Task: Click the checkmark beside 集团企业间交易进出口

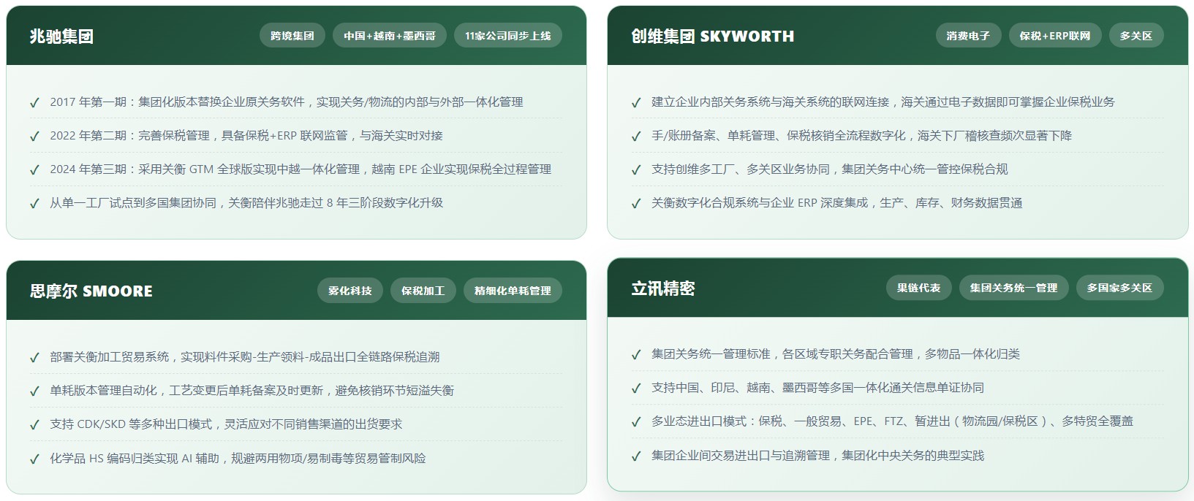Action: 636,456
